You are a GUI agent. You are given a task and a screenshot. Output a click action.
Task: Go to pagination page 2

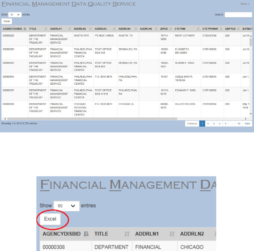click(208, 124)
